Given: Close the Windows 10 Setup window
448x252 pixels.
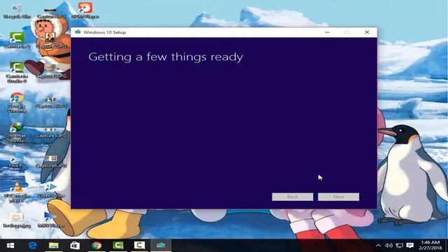Looking at the screenshot, I should [x=367, y=32].
